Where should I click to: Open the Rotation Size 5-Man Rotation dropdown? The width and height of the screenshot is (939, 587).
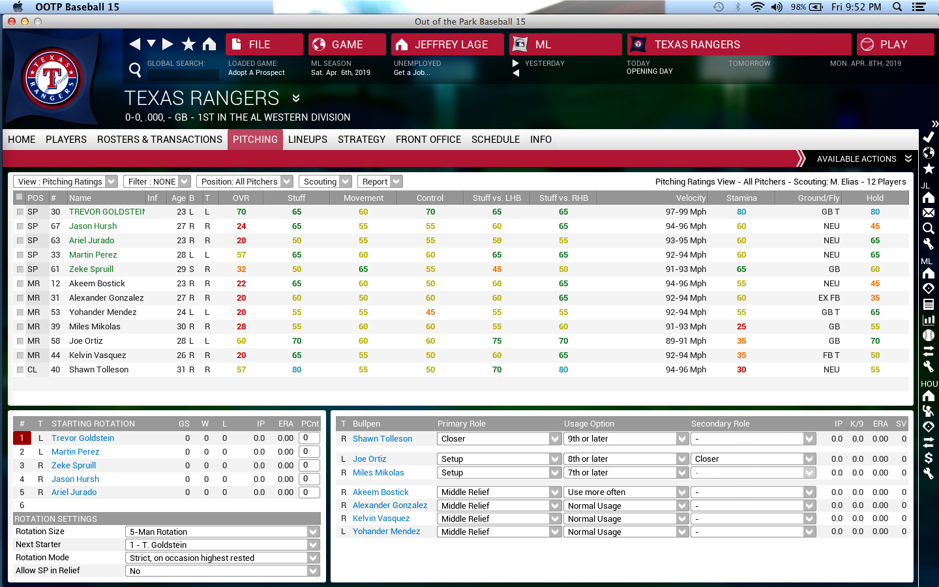coord(222,532)
